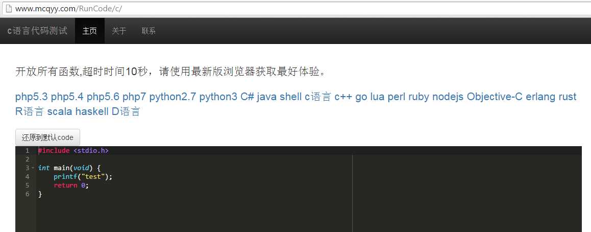
Task: Switch to php5.3 language link
Action: [x=32, y=97]
